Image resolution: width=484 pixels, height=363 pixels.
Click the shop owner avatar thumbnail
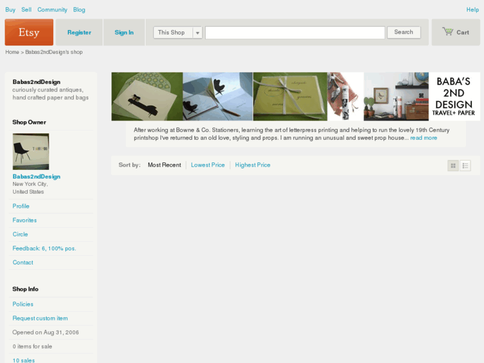click(31, 151)
